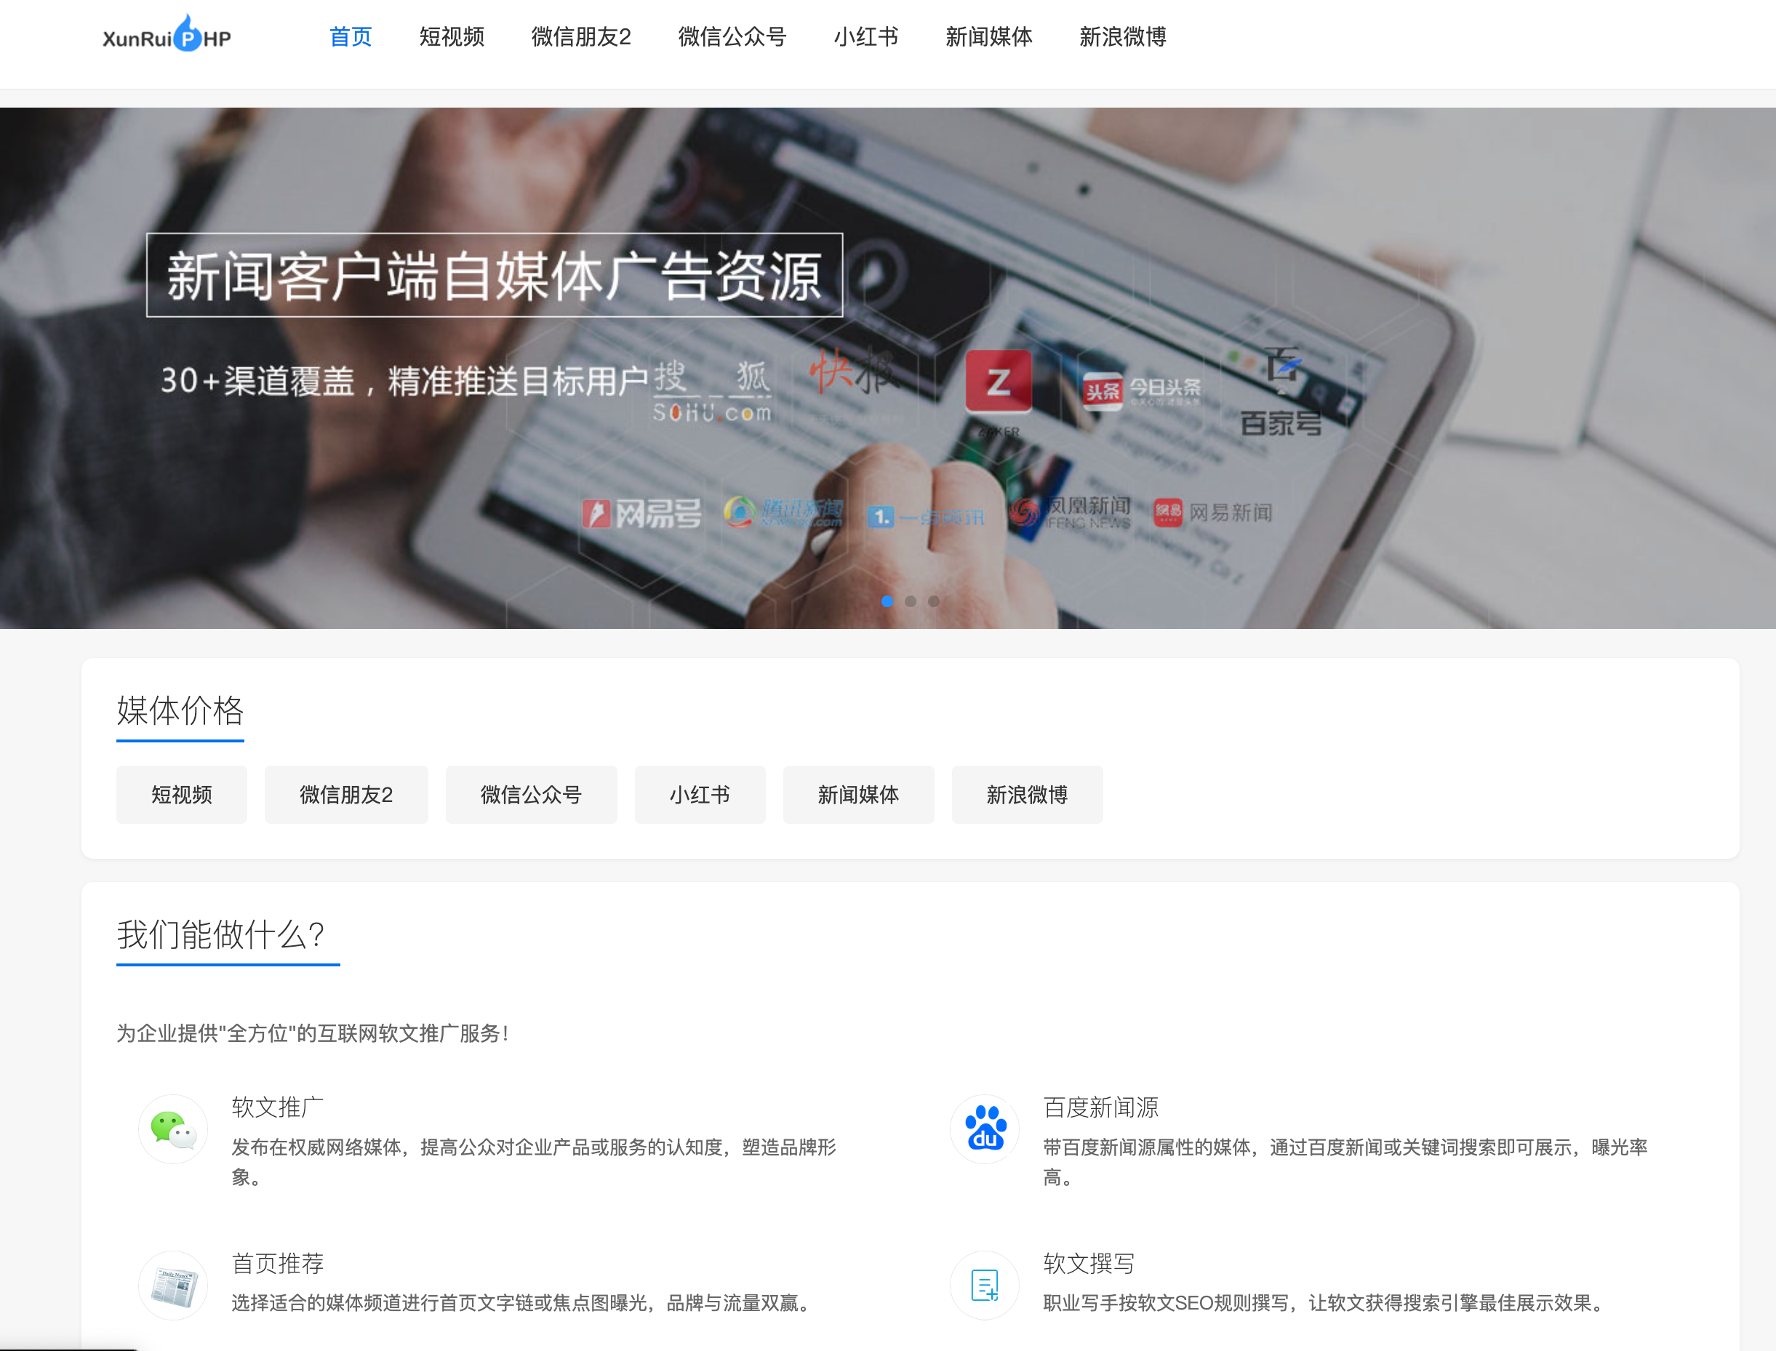
Task: Navigate to 小红书 in top menu
Action: 865,37
